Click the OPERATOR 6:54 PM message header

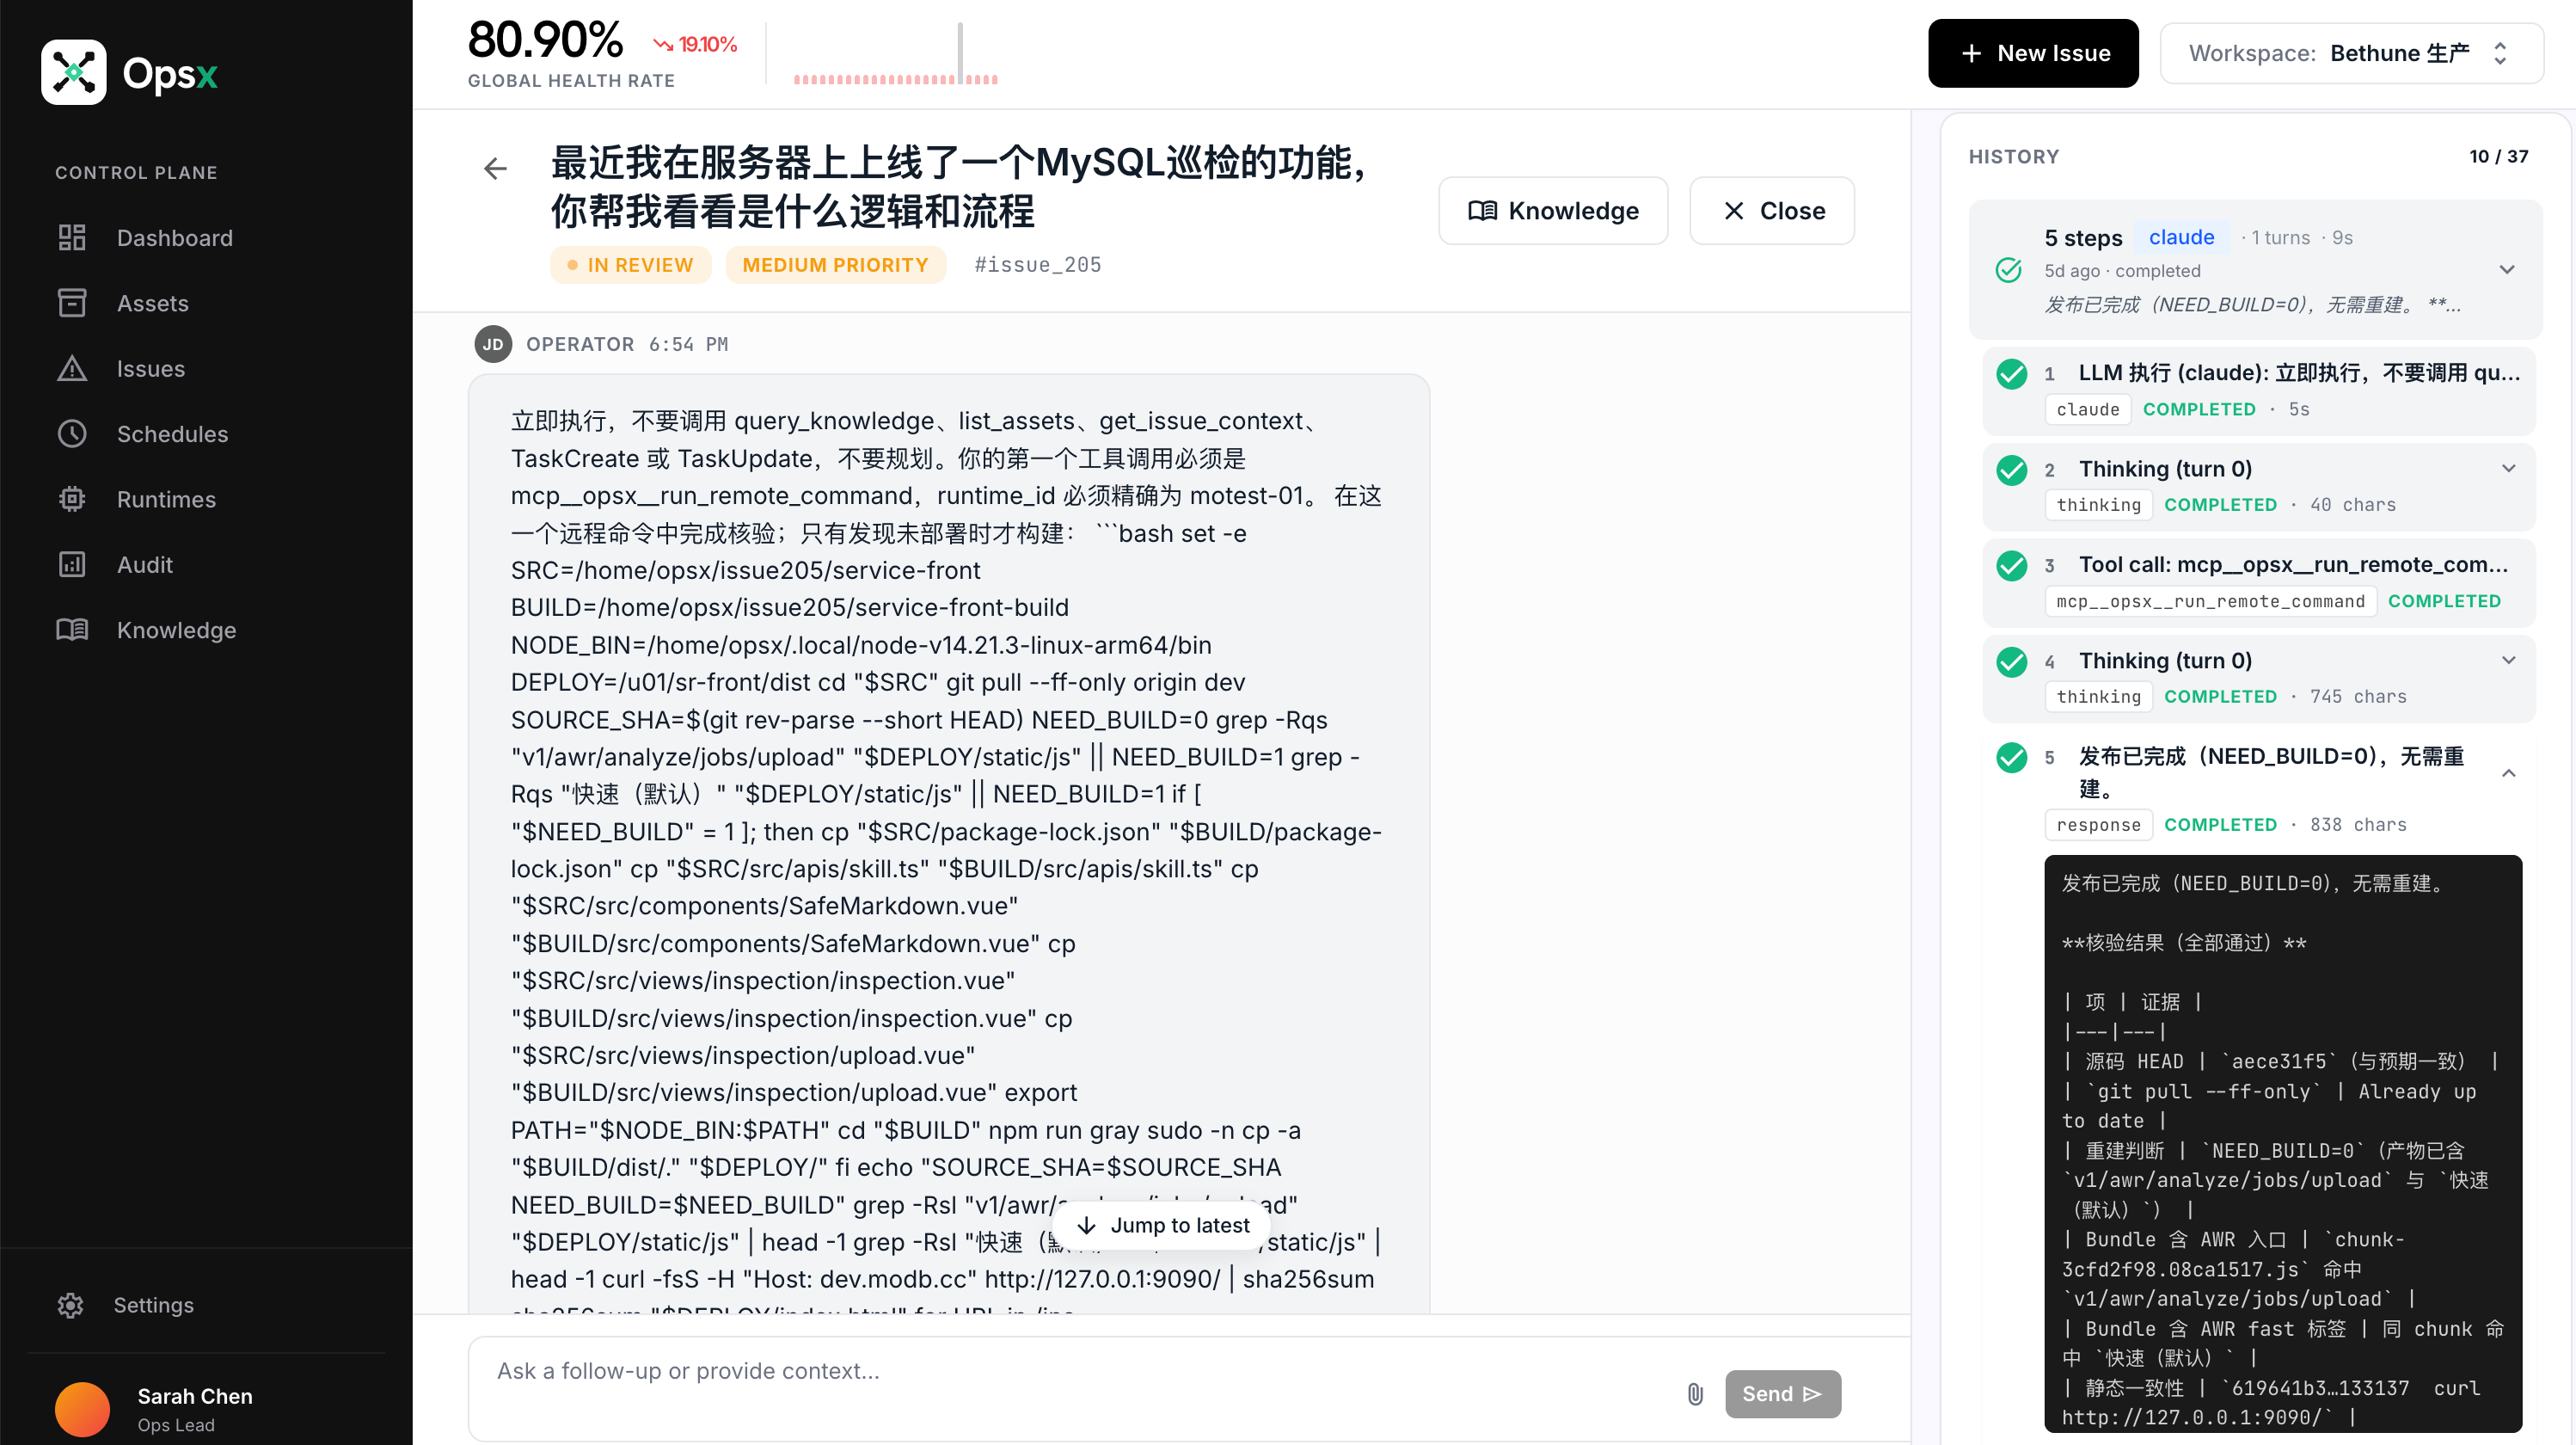coord(627,344)
